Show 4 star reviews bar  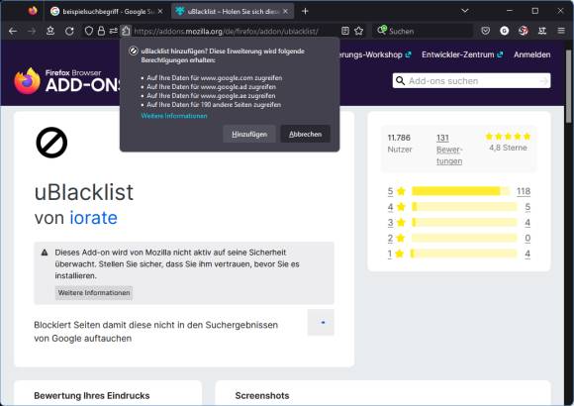(464, 207)
